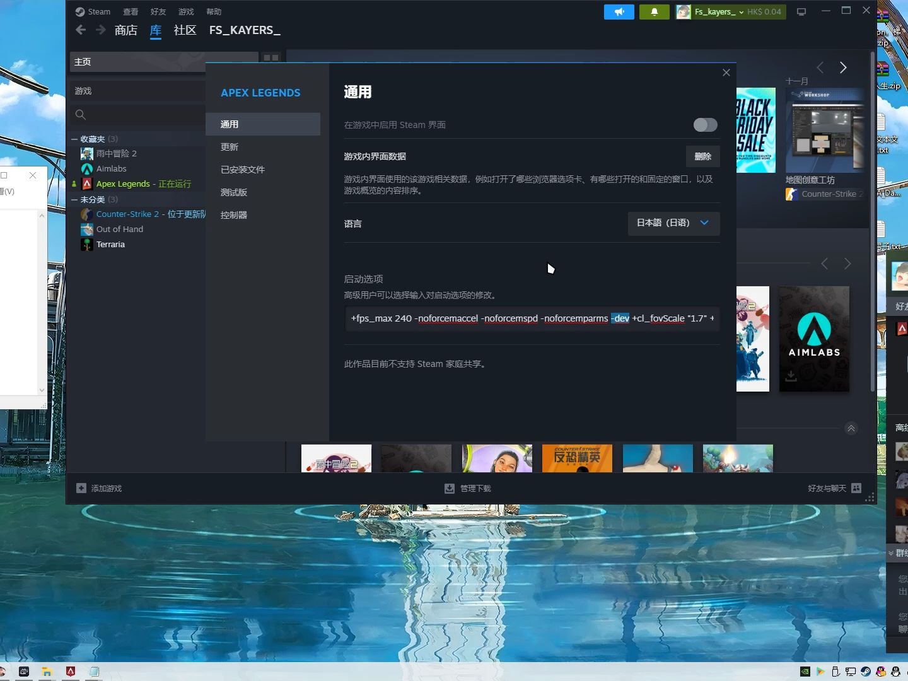Screen dimensions: 908x681
Task: Open the FS_KAYERS_ profile tab
Action: [x=245, y=30]
